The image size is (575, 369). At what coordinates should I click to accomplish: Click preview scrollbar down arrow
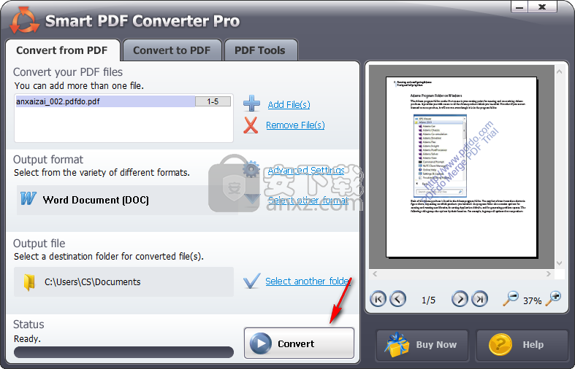[559, 263]
